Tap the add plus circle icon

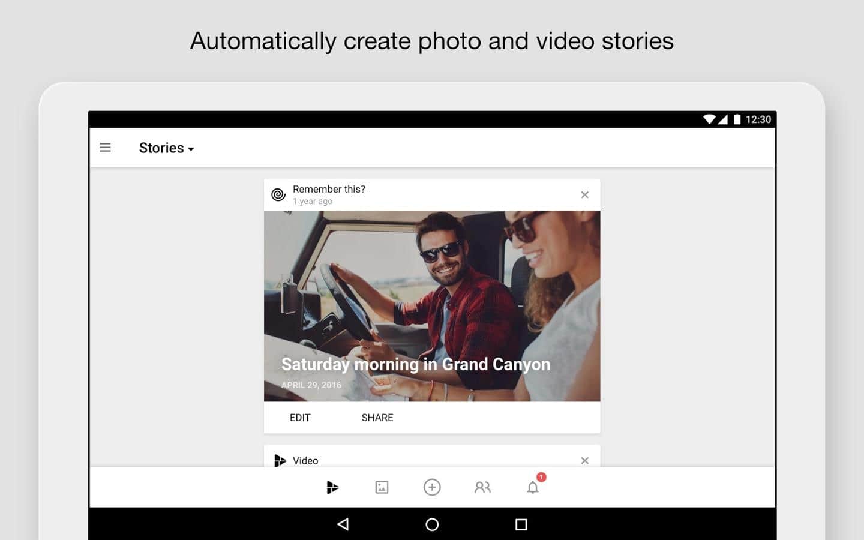pos(432,487)
